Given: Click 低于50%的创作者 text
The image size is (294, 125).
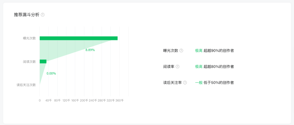Looking at the screenshot, I should click(x=219, y=83).
